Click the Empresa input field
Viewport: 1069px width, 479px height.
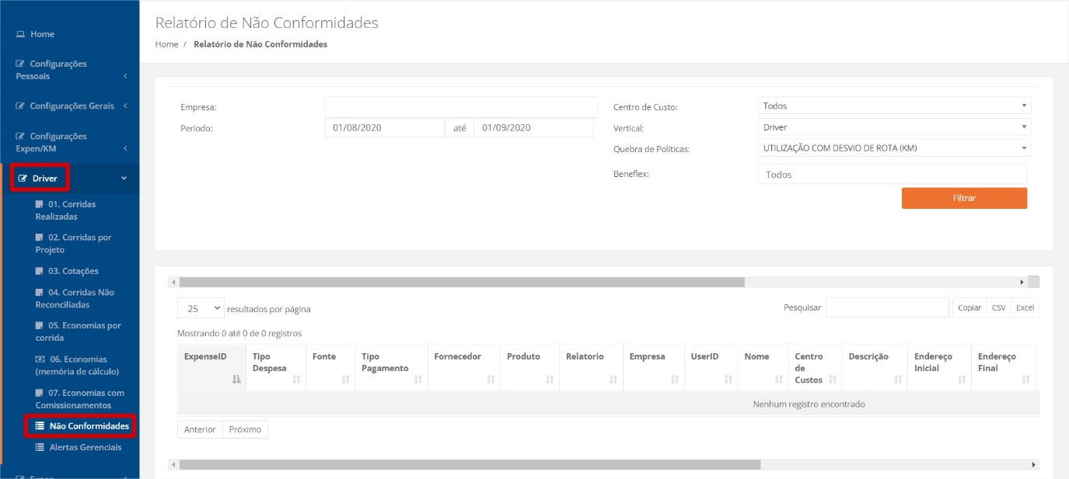(461, 106)
